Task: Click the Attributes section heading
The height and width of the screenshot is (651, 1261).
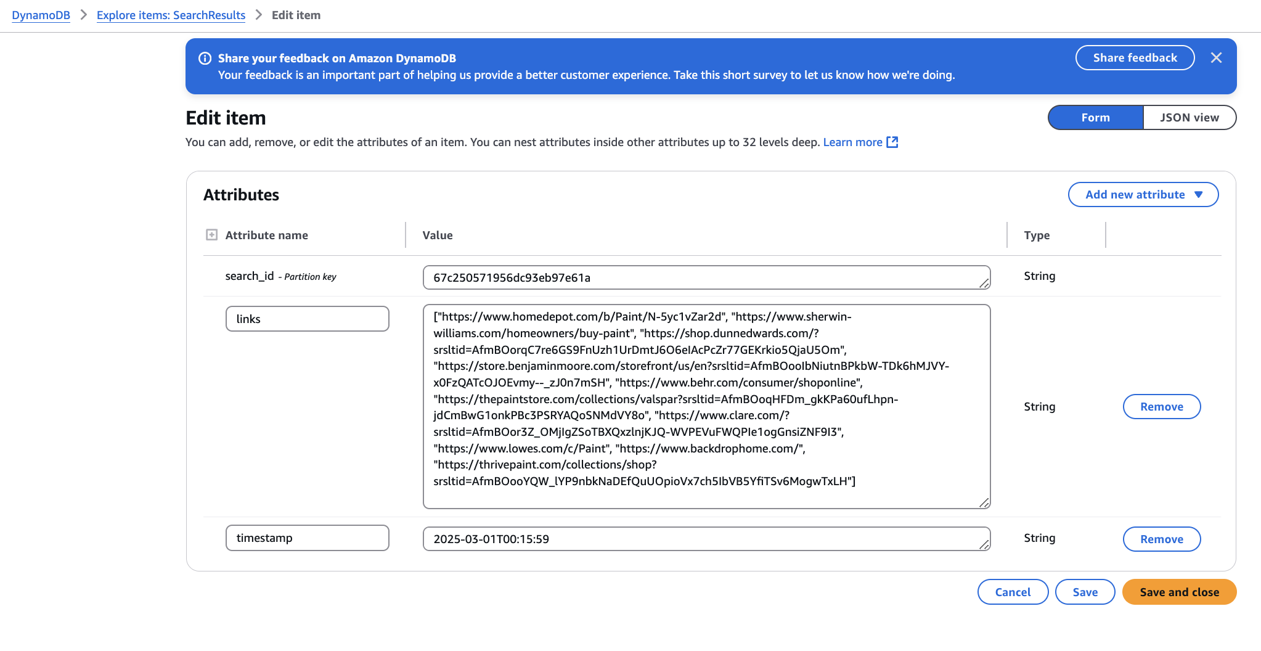Action: [241, 195]
